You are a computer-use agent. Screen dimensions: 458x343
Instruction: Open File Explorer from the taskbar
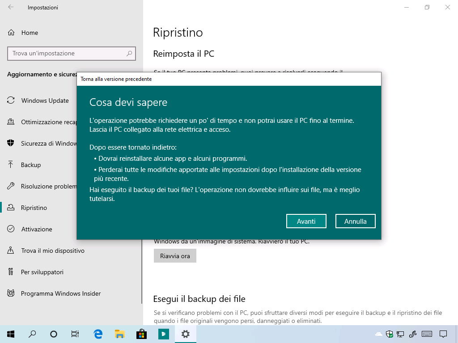pos(120,334)
